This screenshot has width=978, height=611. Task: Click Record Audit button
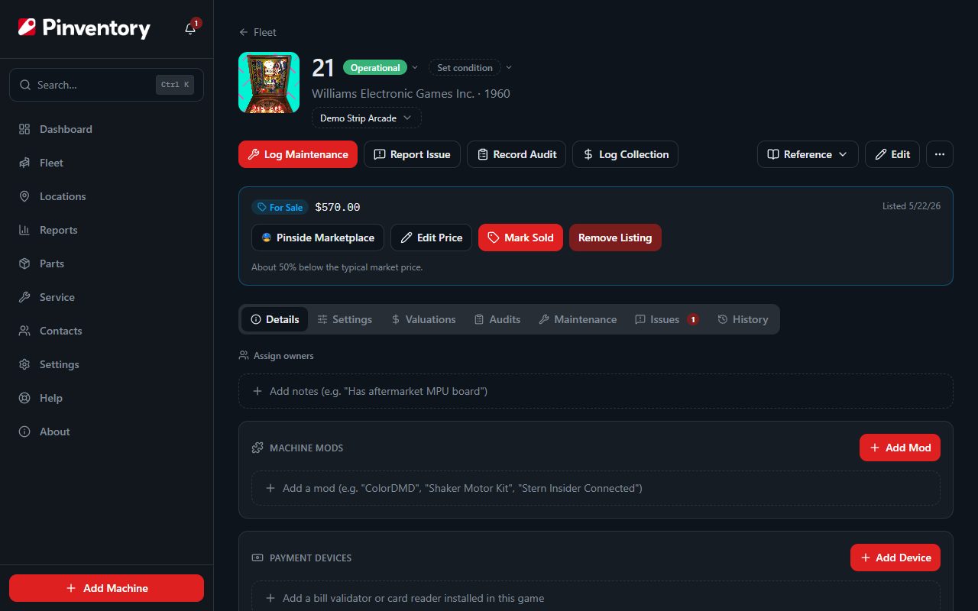(517, 154)
